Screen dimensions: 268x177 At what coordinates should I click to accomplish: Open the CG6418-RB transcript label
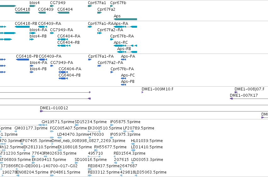tap(26, 23)
